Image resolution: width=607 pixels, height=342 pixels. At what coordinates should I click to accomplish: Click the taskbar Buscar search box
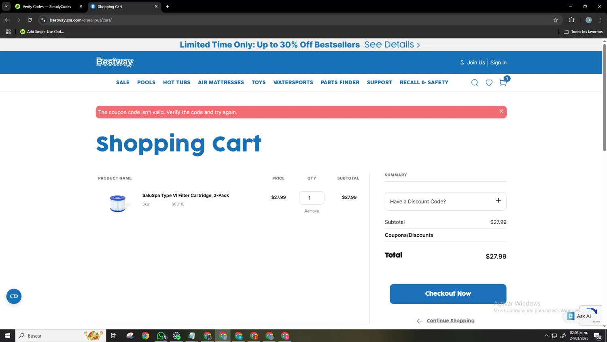[61, 336]
